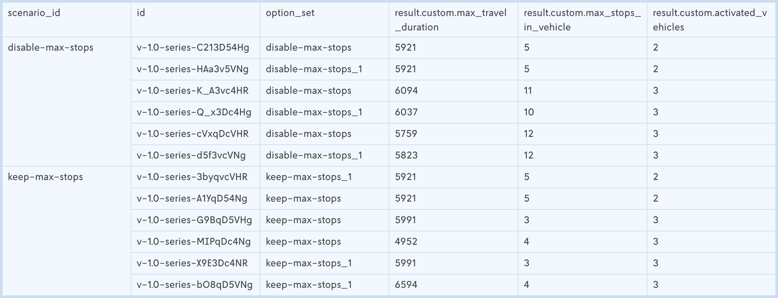The width and height of the screenshot is (778, 298).
Task: Click option_set in the A1YqD54Ng row
Action: [x=303, y=199]
